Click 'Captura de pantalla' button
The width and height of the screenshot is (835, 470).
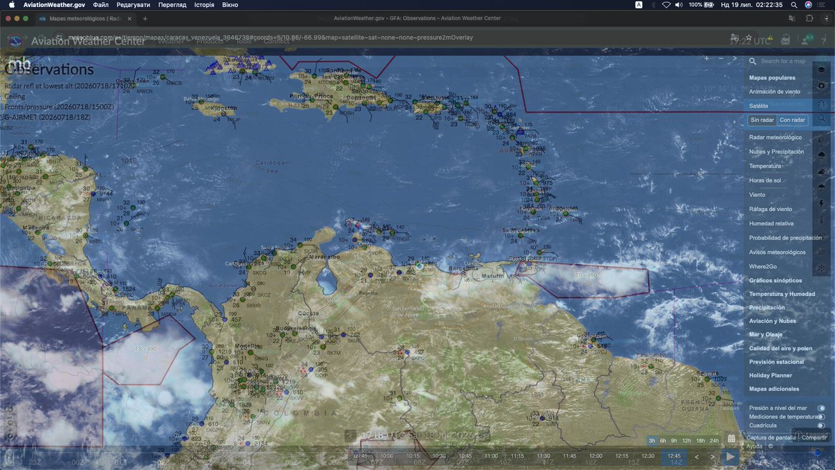click(x=770, y=437)
